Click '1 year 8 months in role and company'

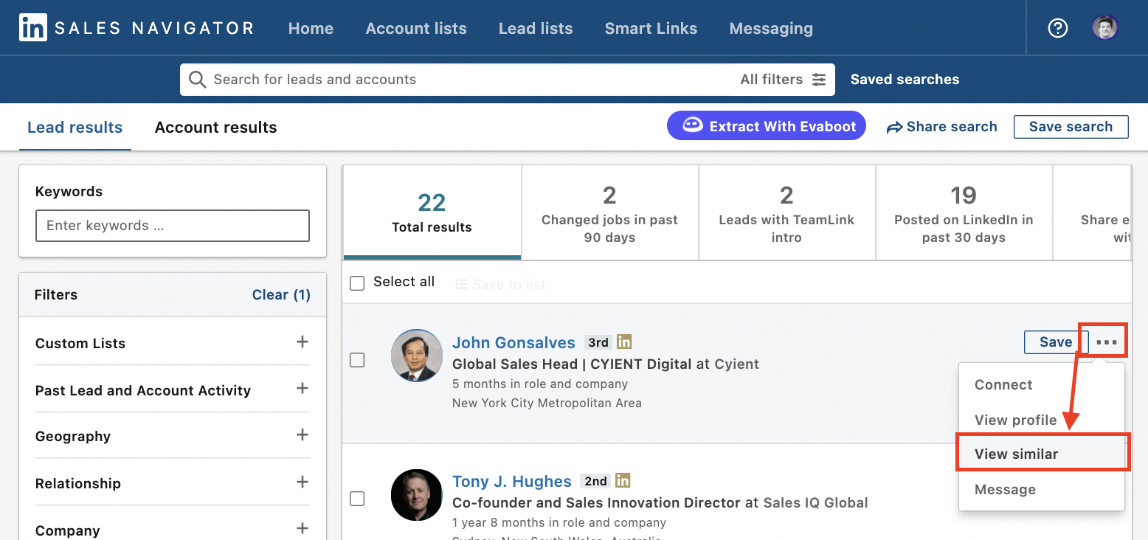559,523
